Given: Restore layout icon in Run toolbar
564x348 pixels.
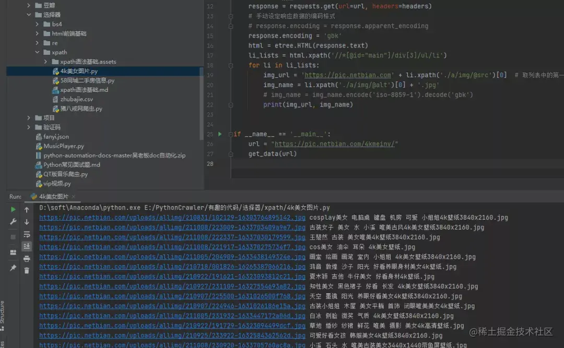Looking at the screenshot, I should click(13, 253).
